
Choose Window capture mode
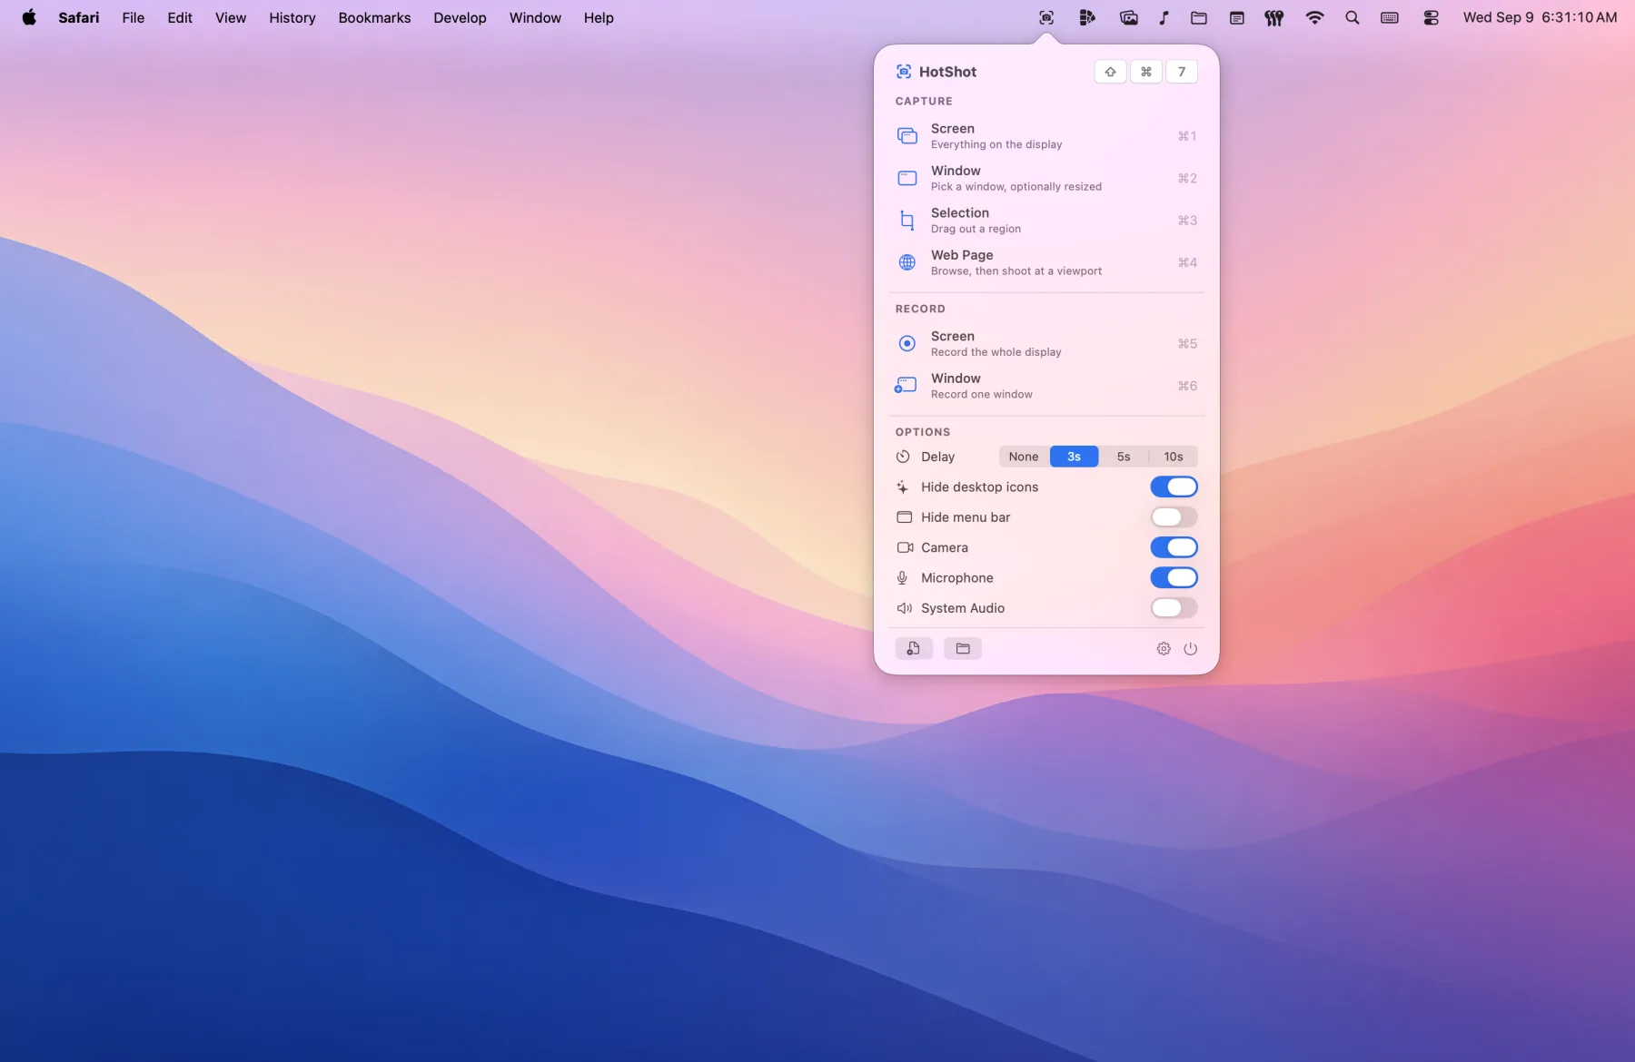click(x=1046, y=178)
